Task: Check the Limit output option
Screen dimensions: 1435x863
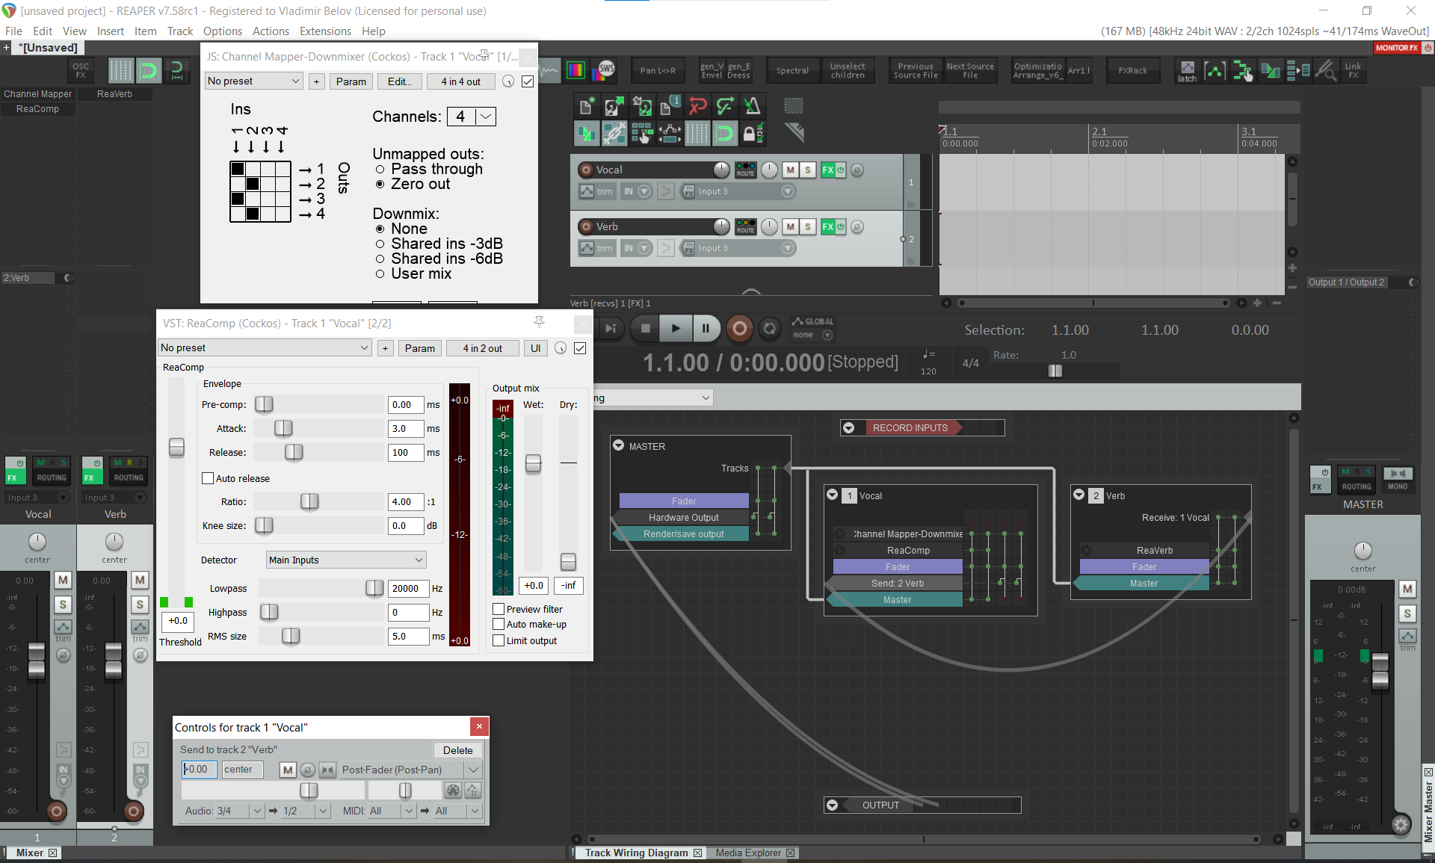Action: (x=499, y=640)
